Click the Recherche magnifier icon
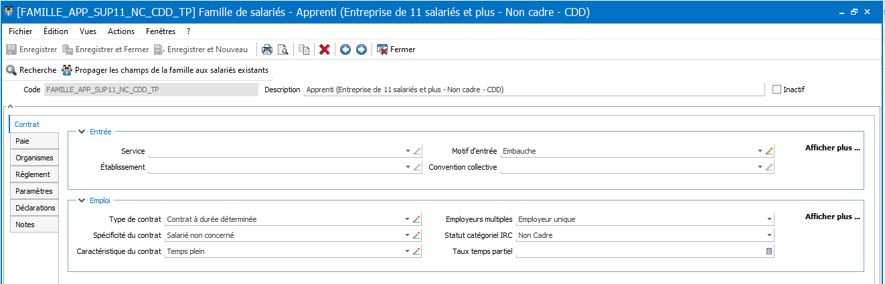The image size is (885, 284). 11,69
